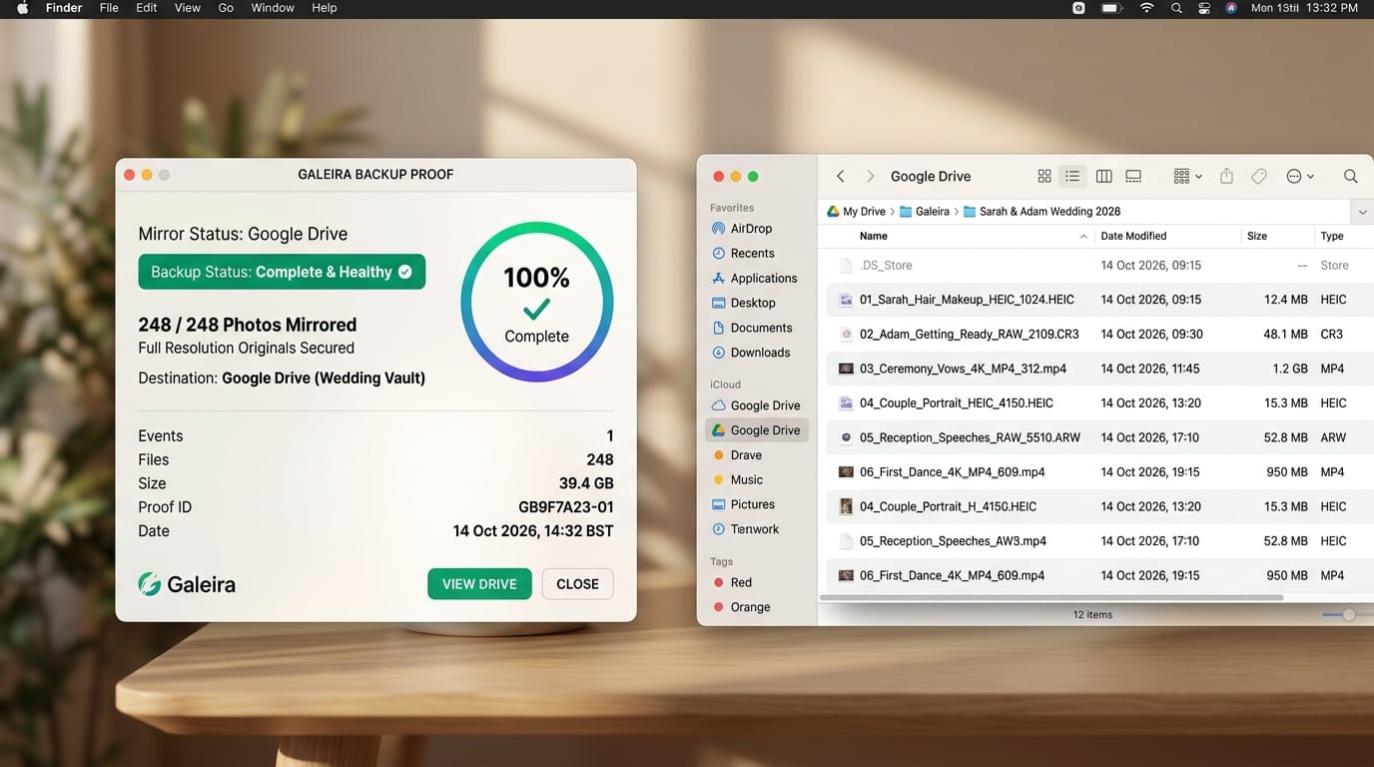Open the Help menu

pos(325,8)
